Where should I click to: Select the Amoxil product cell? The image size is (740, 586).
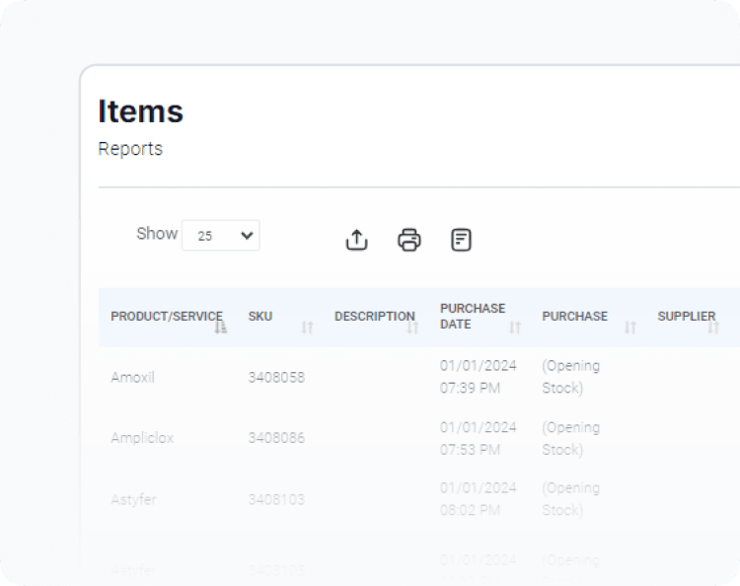[x=132, y=377]
